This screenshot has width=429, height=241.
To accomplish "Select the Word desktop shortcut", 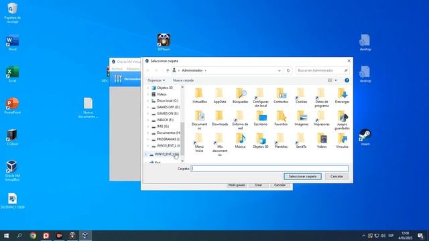I will (x=12, y=43).
